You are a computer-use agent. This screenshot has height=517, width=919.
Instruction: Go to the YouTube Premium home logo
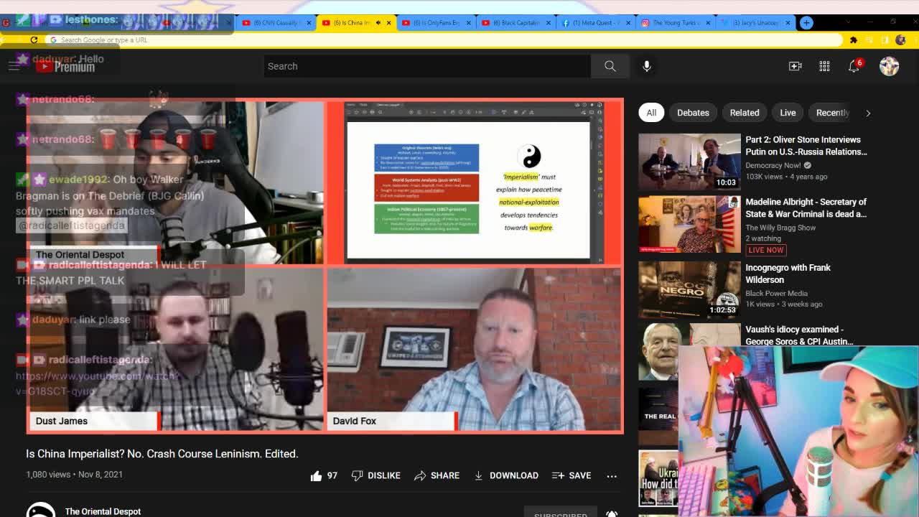tap(65, 67)
